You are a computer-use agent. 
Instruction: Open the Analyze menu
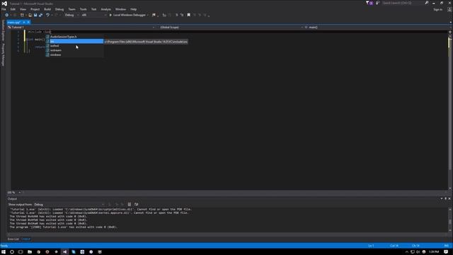tap(105, 9)
